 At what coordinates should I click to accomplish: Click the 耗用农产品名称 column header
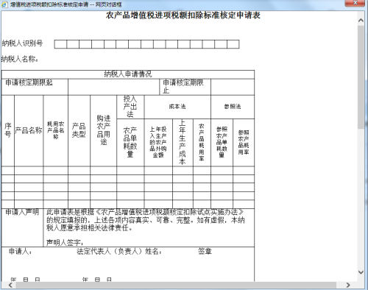coord(56,131)
